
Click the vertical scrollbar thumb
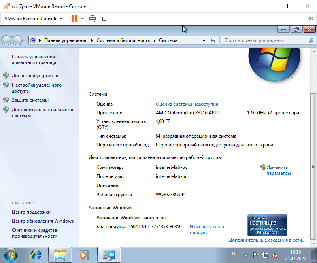pyautogui.click(x=313, y=166)
